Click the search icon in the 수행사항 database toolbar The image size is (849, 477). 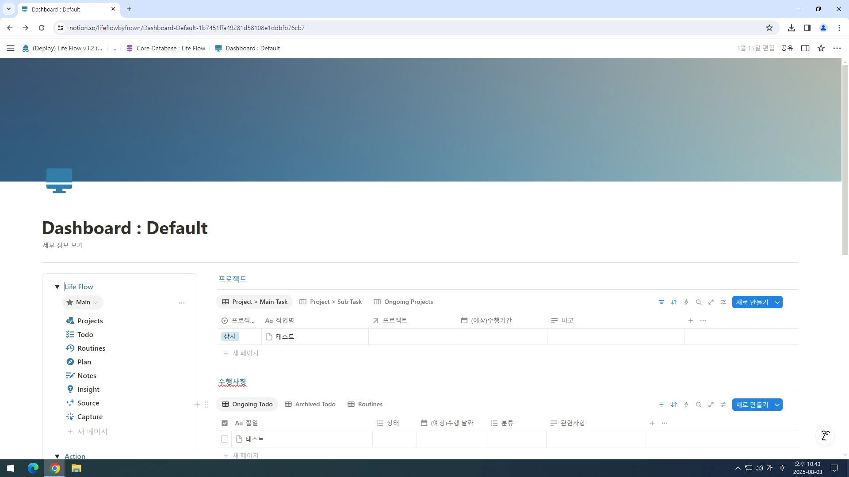698,405
